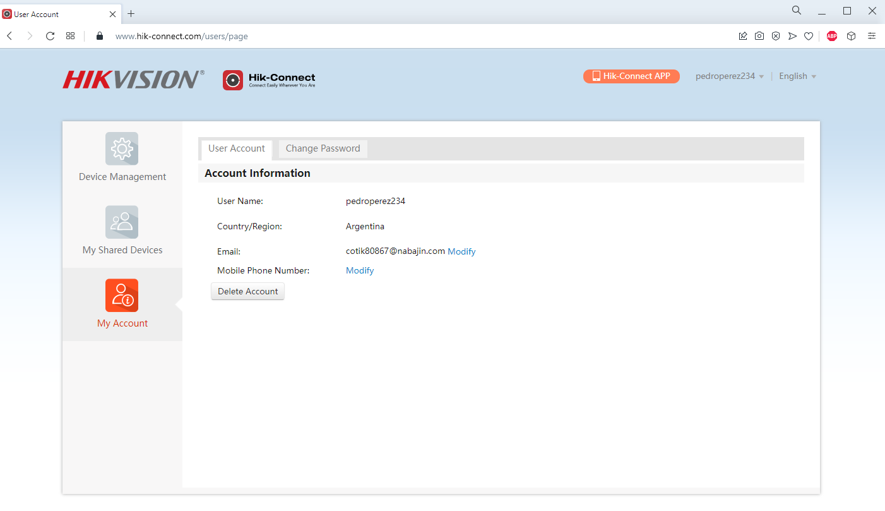
Task: Click the Hikvision brand logo
Action: pos(133,80)
